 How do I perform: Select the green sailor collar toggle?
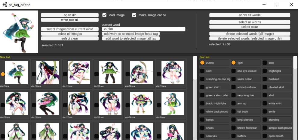click(202, 95)
